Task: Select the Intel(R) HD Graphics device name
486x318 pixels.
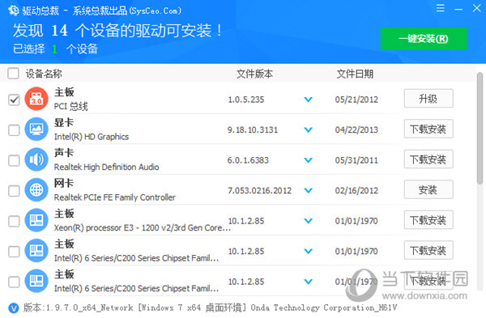Action: [x=92, y=137]
